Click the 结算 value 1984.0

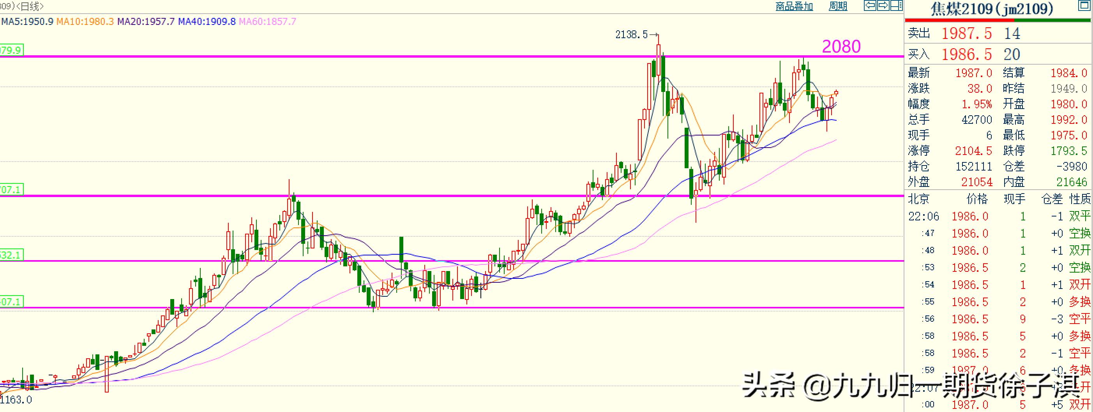[x=1068, y=73]
